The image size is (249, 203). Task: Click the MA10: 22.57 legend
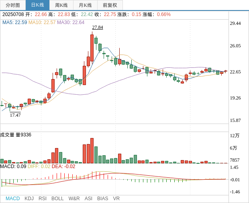42,22
